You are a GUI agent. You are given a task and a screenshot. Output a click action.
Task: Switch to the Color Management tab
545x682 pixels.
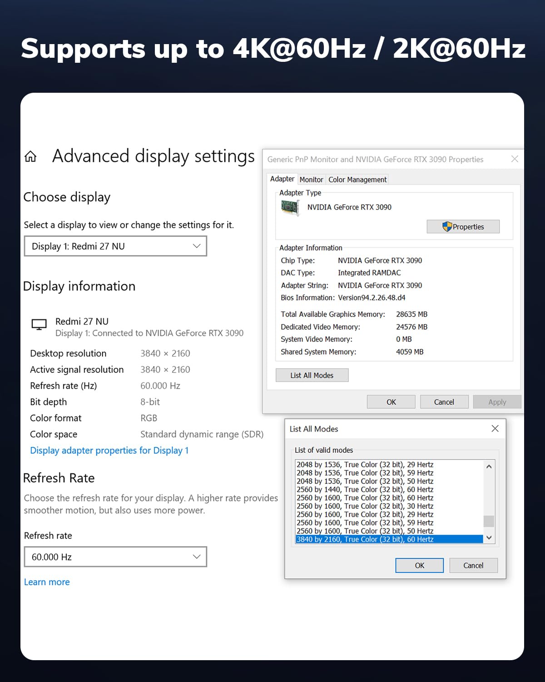(357, 180)
